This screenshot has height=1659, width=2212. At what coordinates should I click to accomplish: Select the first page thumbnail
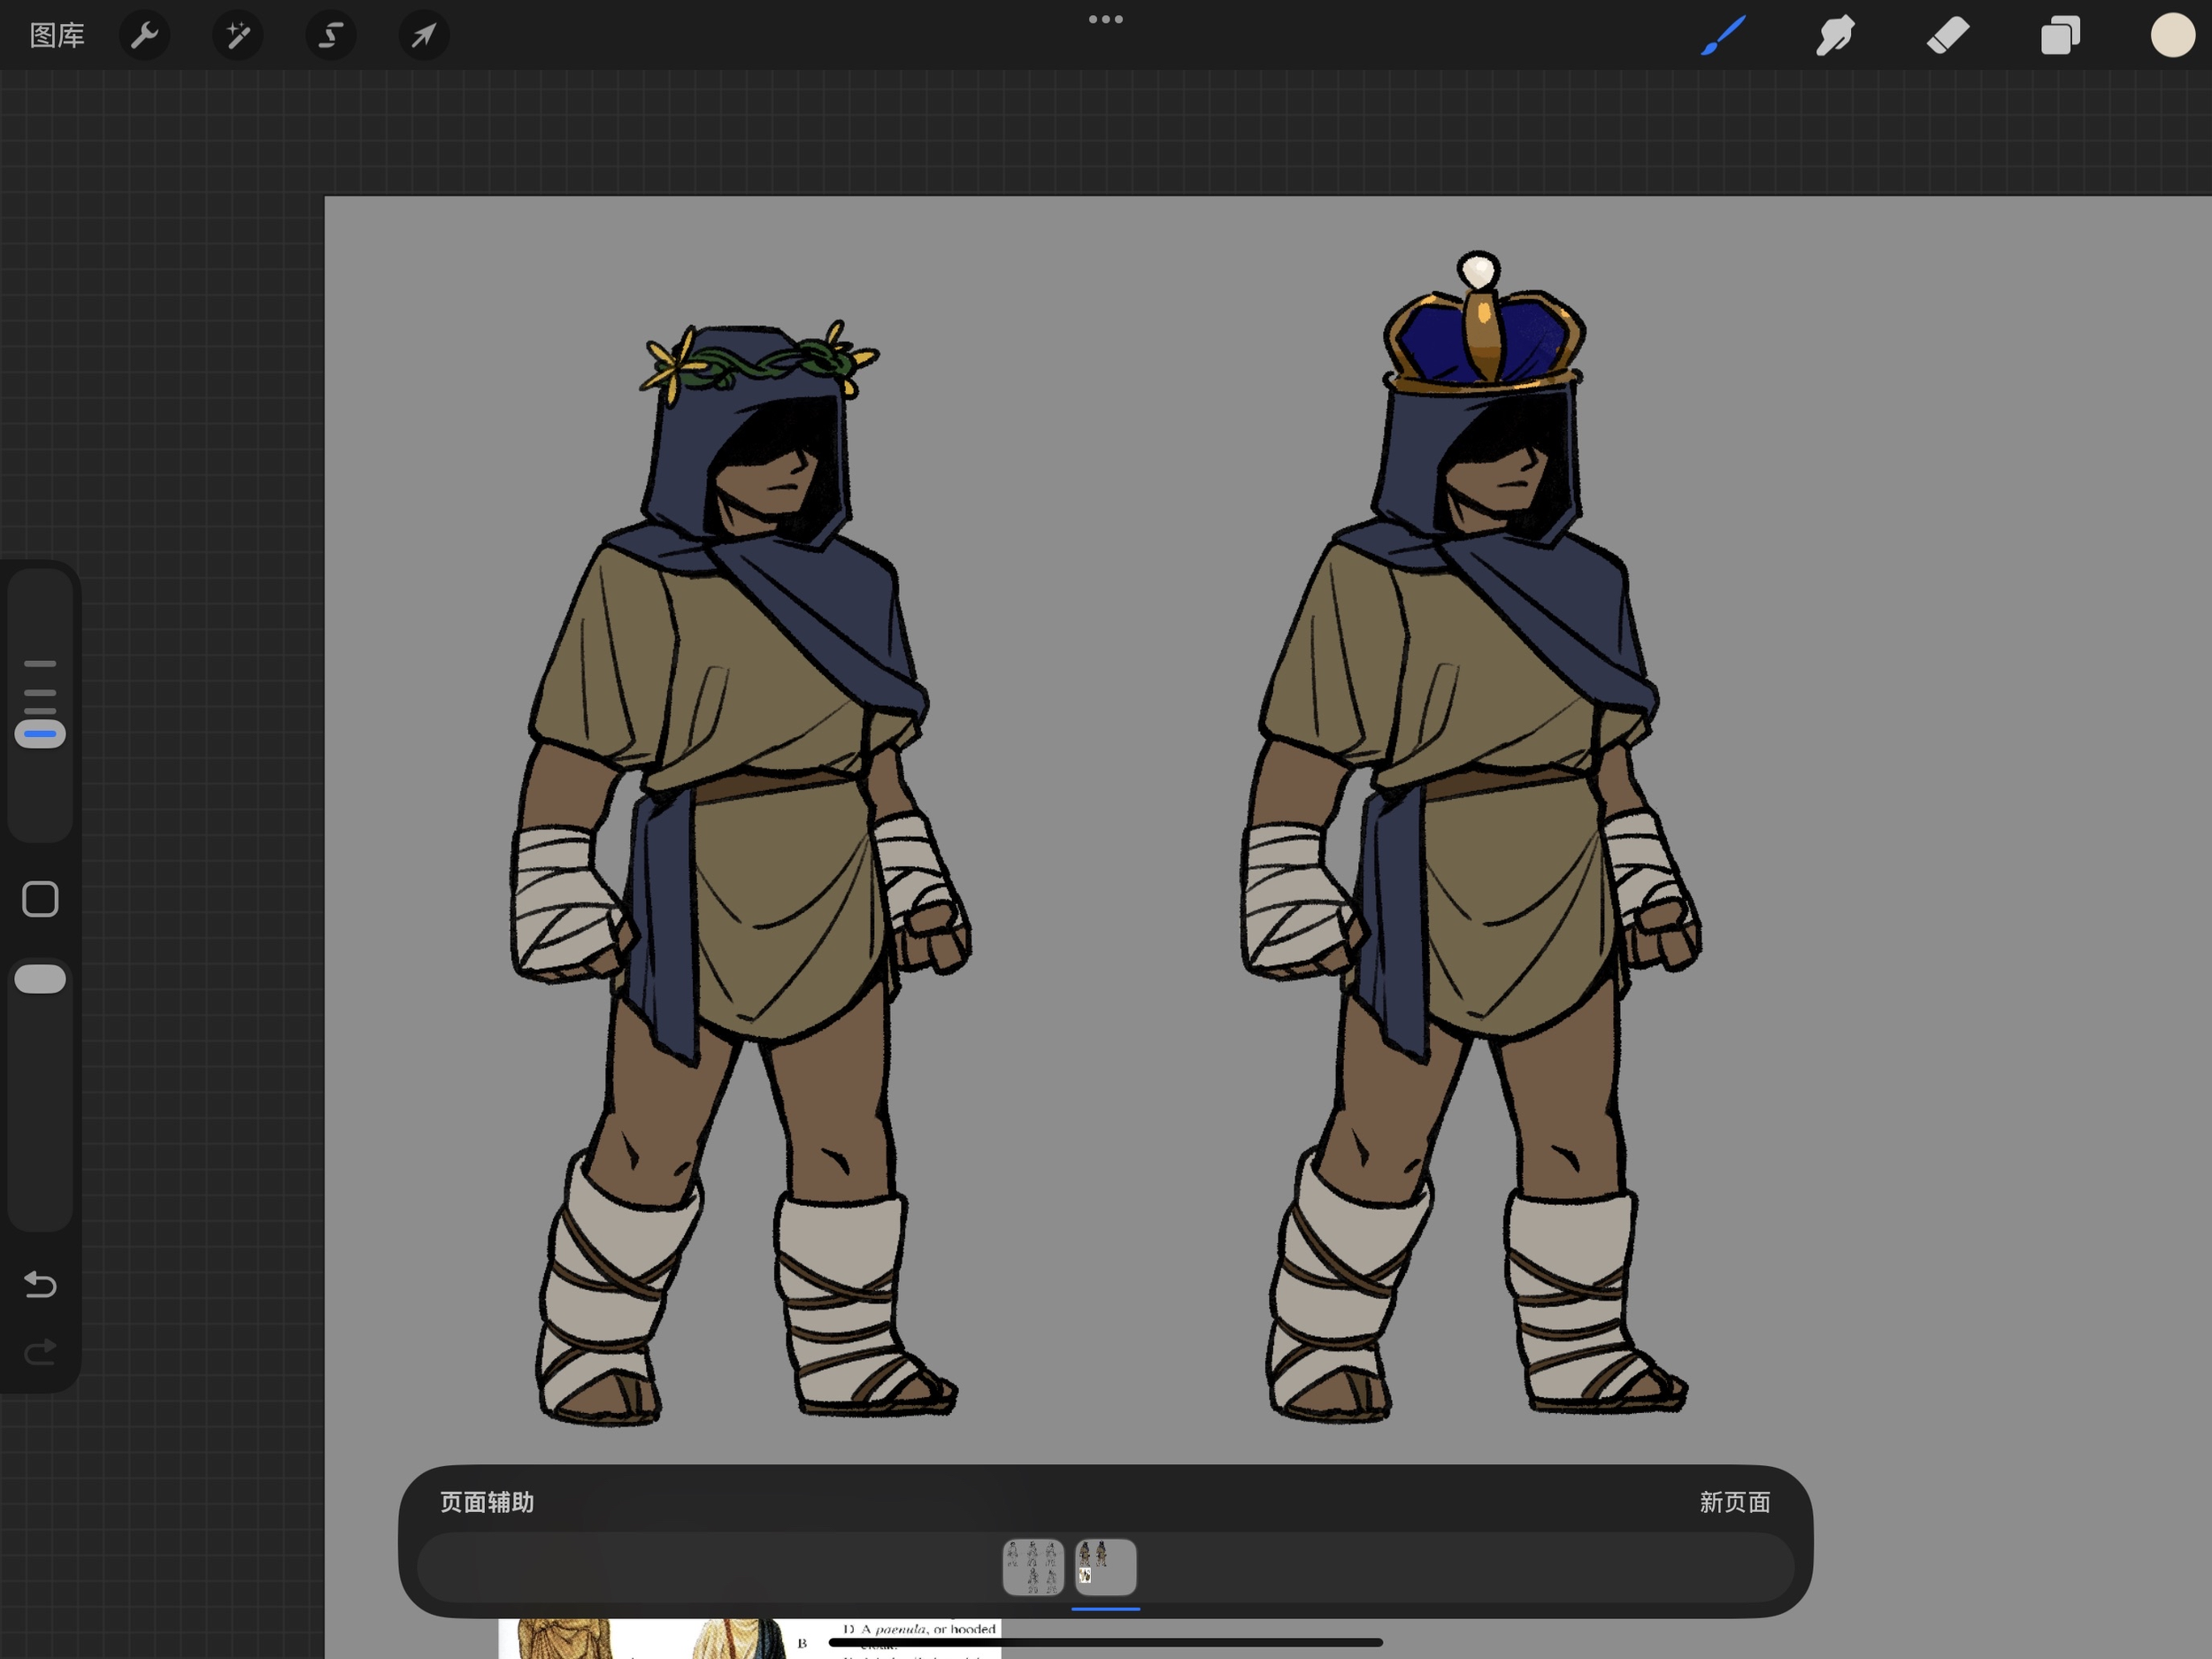[1033, 1567]
